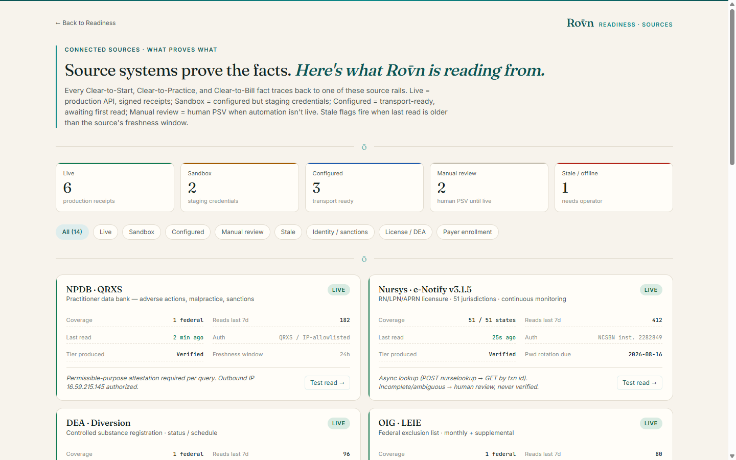Open the SOURCES breadcrumb link
Image resolution: width=736 pixels, height=460 pixels.
point(657,25)
